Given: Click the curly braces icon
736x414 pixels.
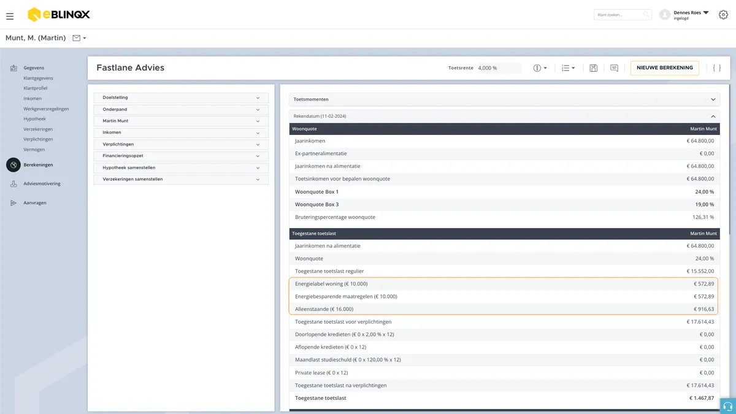Looking at the screenshot, I should point(716,68).
